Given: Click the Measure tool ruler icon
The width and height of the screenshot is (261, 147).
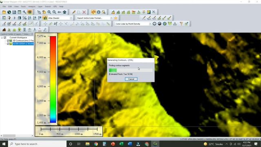Looking at the screenshot, I should [93, 12].
